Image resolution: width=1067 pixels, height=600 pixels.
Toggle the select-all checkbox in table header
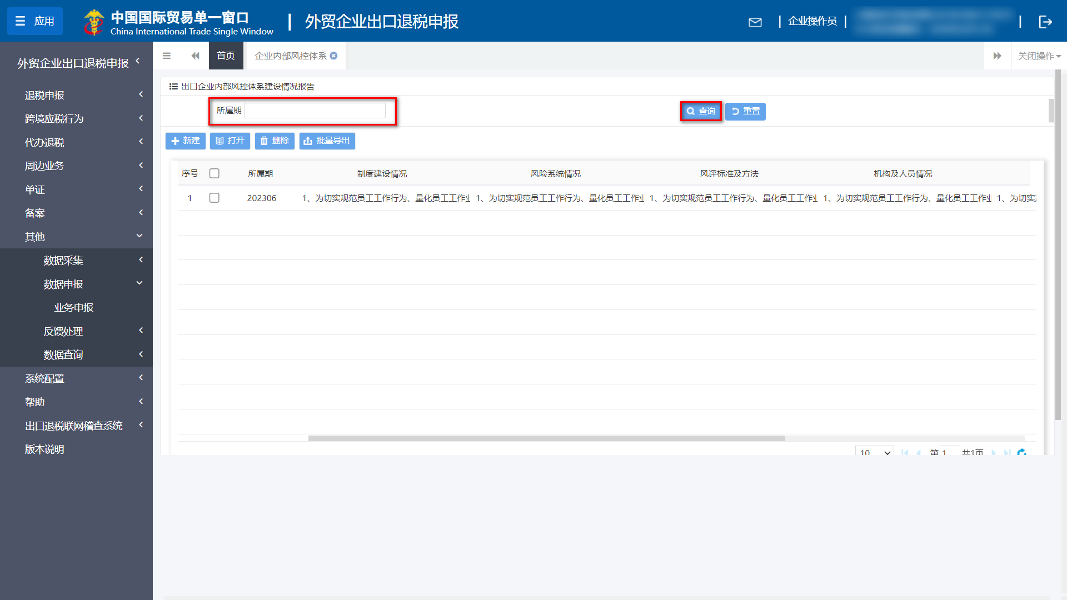(215, 173)
